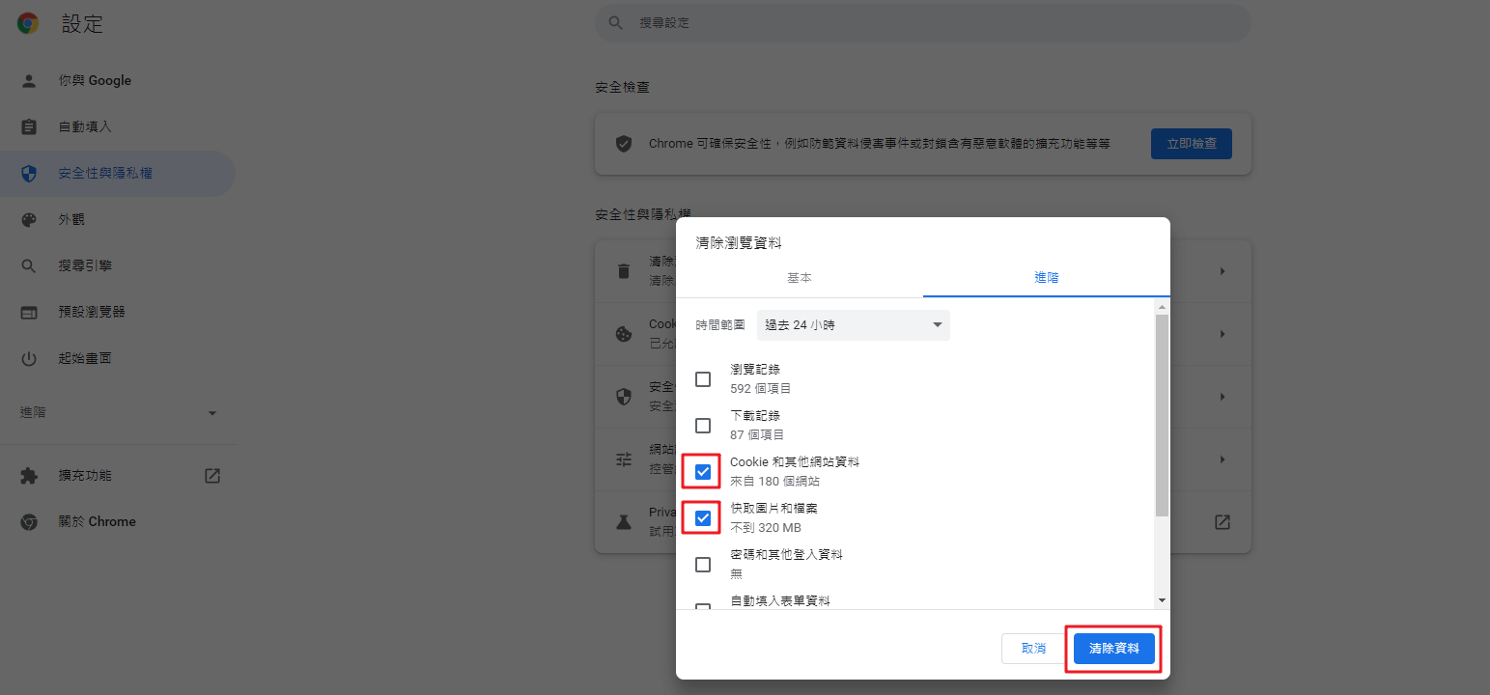The height and width of the screenshot is (695, 1490).
Task: Click the cookie icon in the settings list
Action: pyautogui.click(x=623, y=333)
